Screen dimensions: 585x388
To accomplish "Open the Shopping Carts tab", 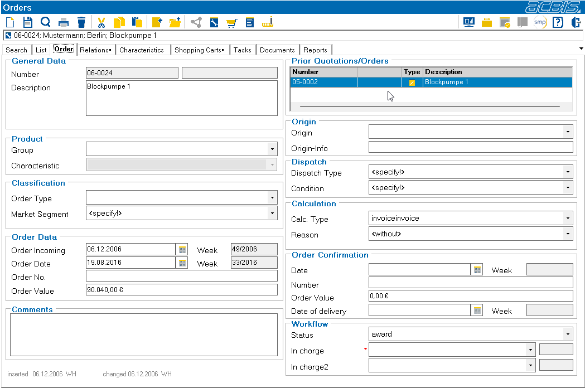I will 199,50.
